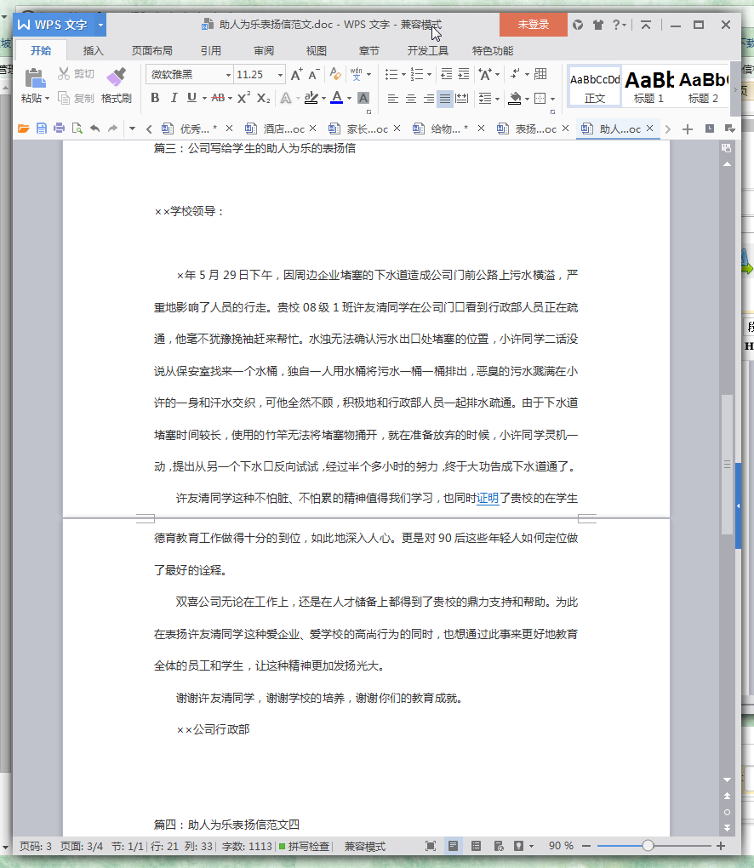Select the Format Painter brush
Image resolution: width=754 pixels, height=868 pixels.
tap(117, 77)
